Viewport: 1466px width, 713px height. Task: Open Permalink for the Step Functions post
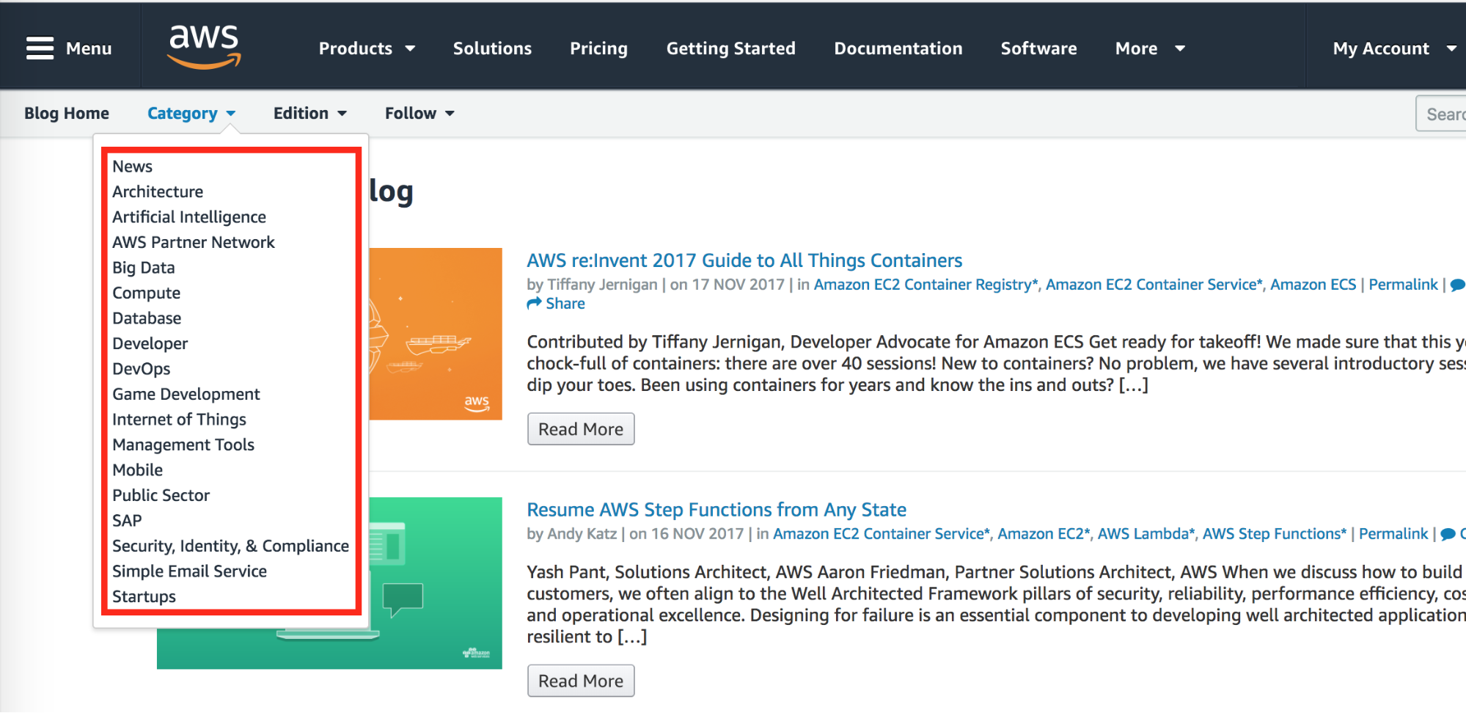1393,534
